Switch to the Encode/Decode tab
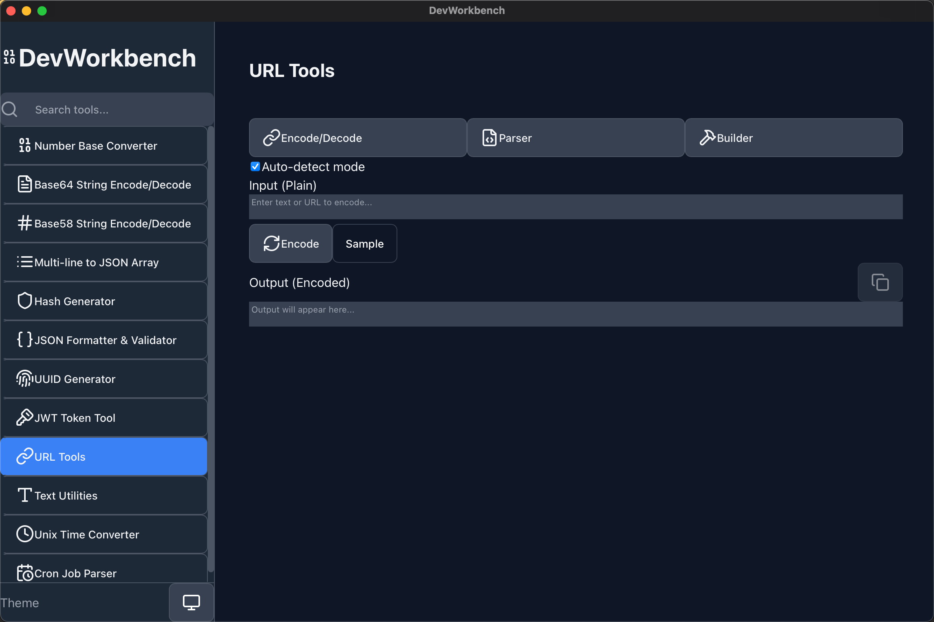Screen dimensions: 934x622 click(x=358, y=138)
